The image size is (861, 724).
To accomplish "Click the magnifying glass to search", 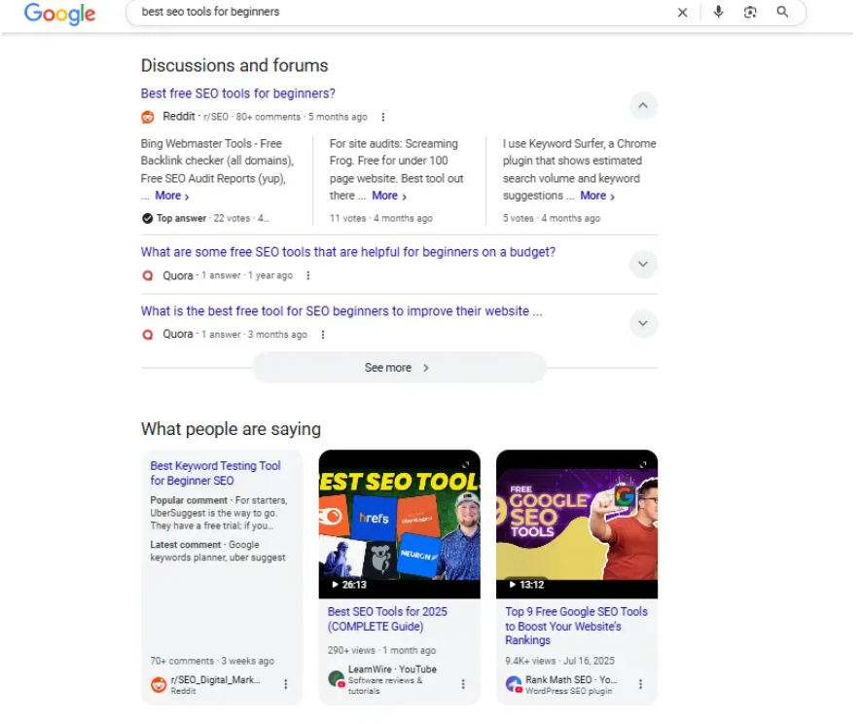I will 781,13.
